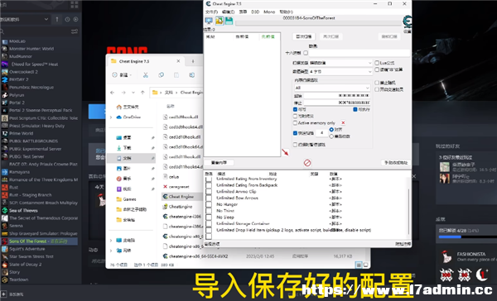Click the scan progress bar
Screen dimensions: 497x301
click(318, 23)
